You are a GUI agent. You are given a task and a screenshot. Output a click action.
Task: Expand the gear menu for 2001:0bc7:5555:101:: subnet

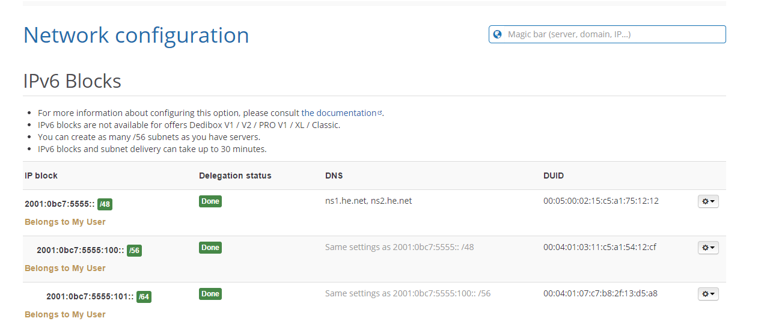(x=708, y=294)
